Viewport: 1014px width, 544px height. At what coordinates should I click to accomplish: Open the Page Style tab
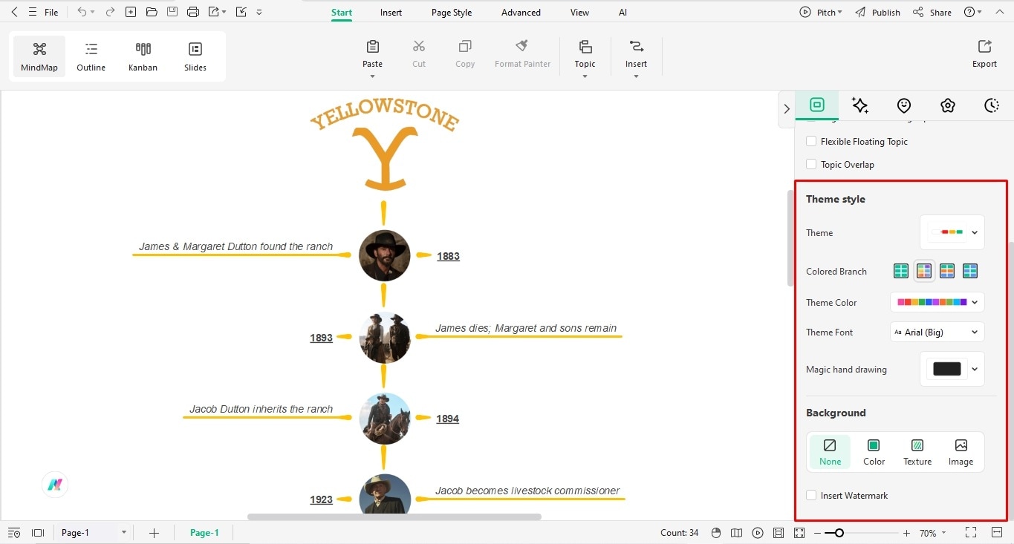click(452, 13)
